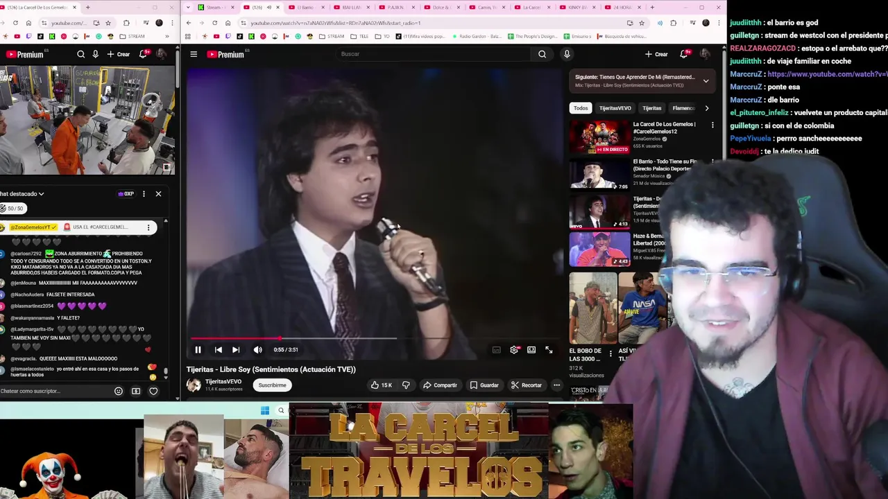Open YouTube guide hamburger menu
The width and height of the screenshot is (888, 499).
tap(194, 54)
